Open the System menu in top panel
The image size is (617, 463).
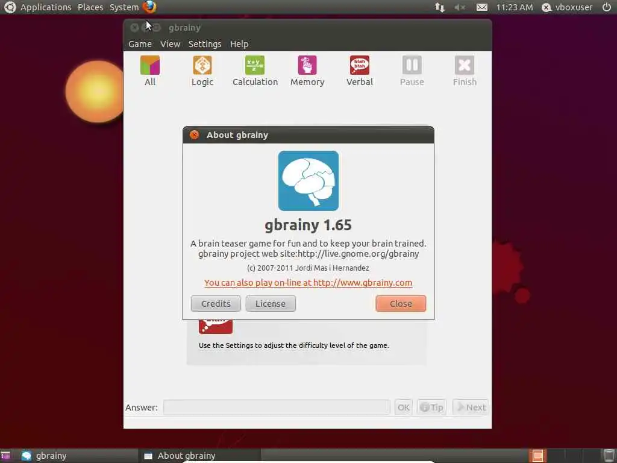coord(124,7)
